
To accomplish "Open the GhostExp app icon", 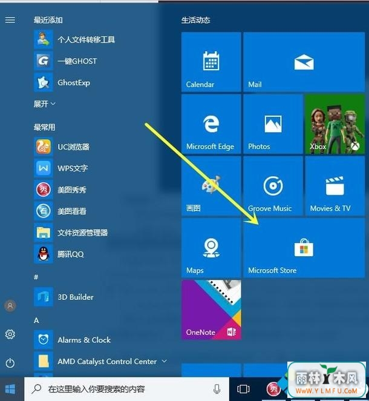I will click(x=44, y=82).
